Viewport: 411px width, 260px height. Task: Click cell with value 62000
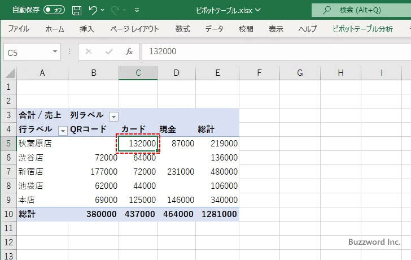pos(94,186)
